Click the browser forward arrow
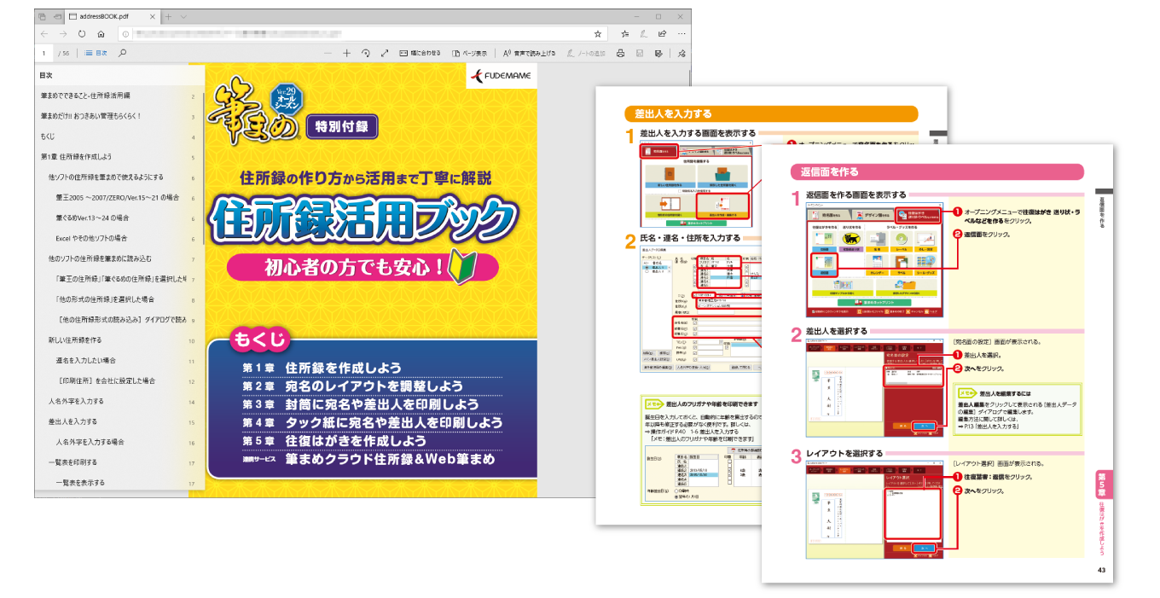The image size is (1160, 598). tap(63, 34)
